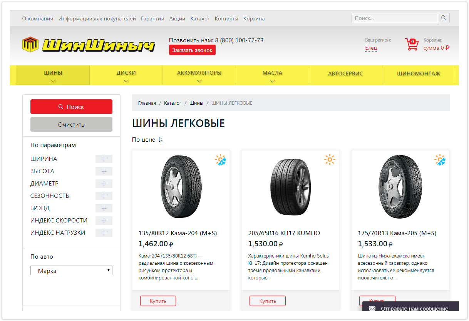Click Купить for Кама-204 tire
The height and width of the screenshot is (321, 469).
[158, 301]
